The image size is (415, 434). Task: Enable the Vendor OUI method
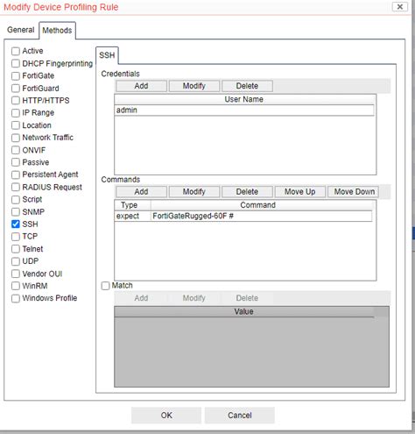tap(16, 274)
